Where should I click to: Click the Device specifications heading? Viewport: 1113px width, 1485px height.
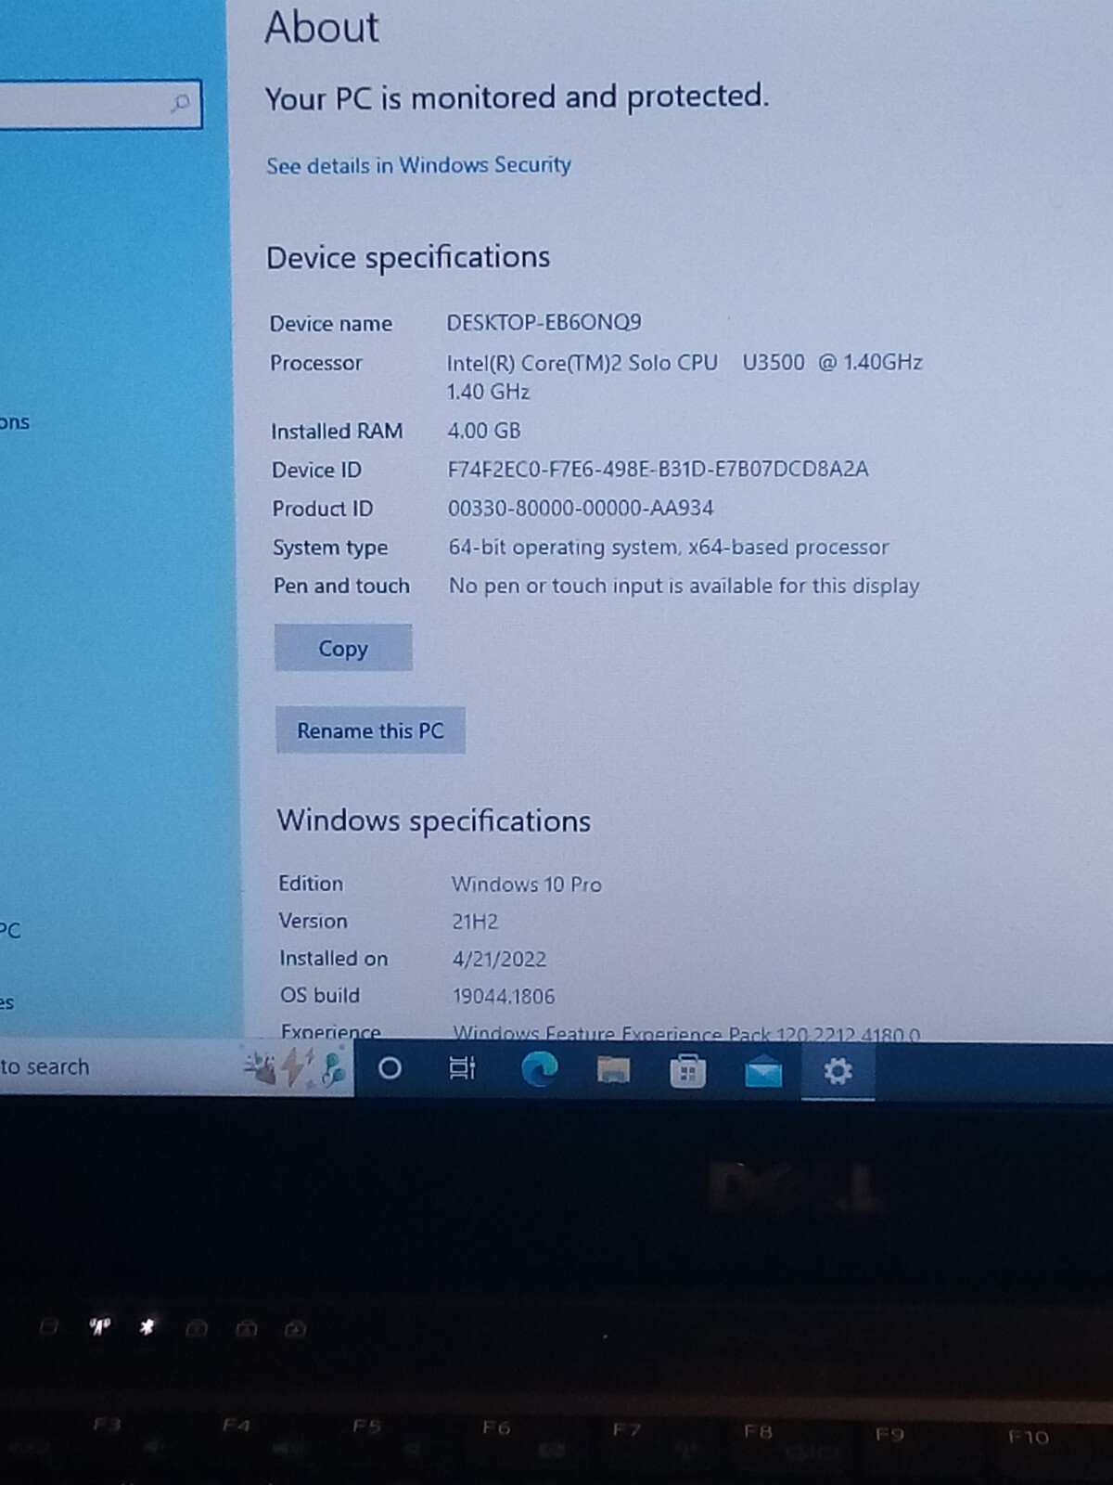[408, 257]
